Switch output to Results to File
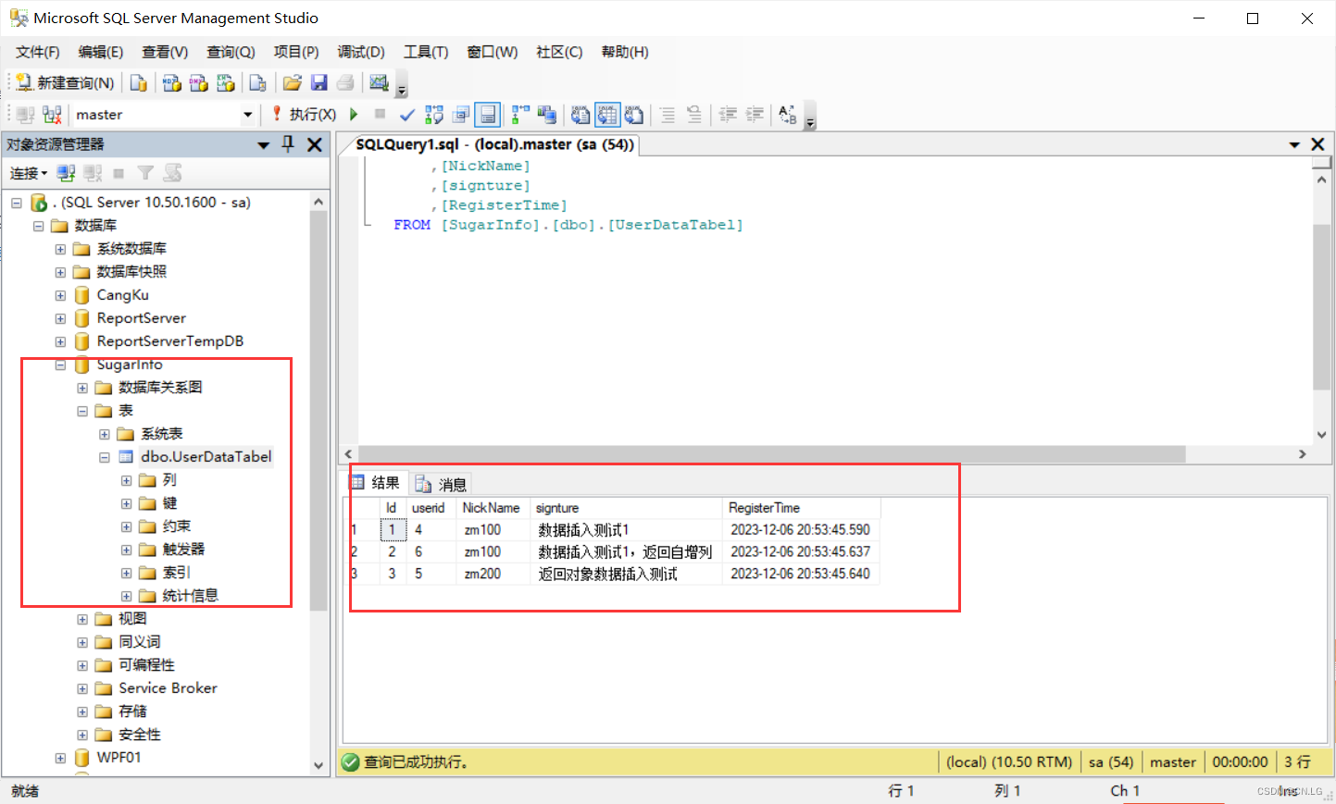1336x804 pixels. pyautogui.click(x=634, y=115)
